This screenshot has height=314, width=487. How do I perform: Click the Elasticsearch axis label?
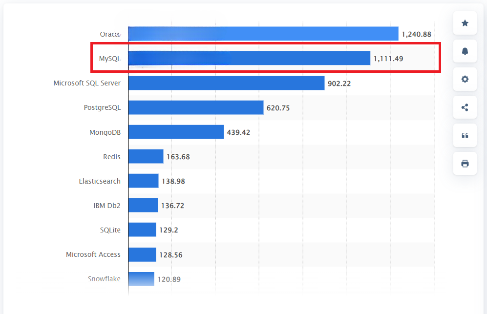tap(100, 181)
